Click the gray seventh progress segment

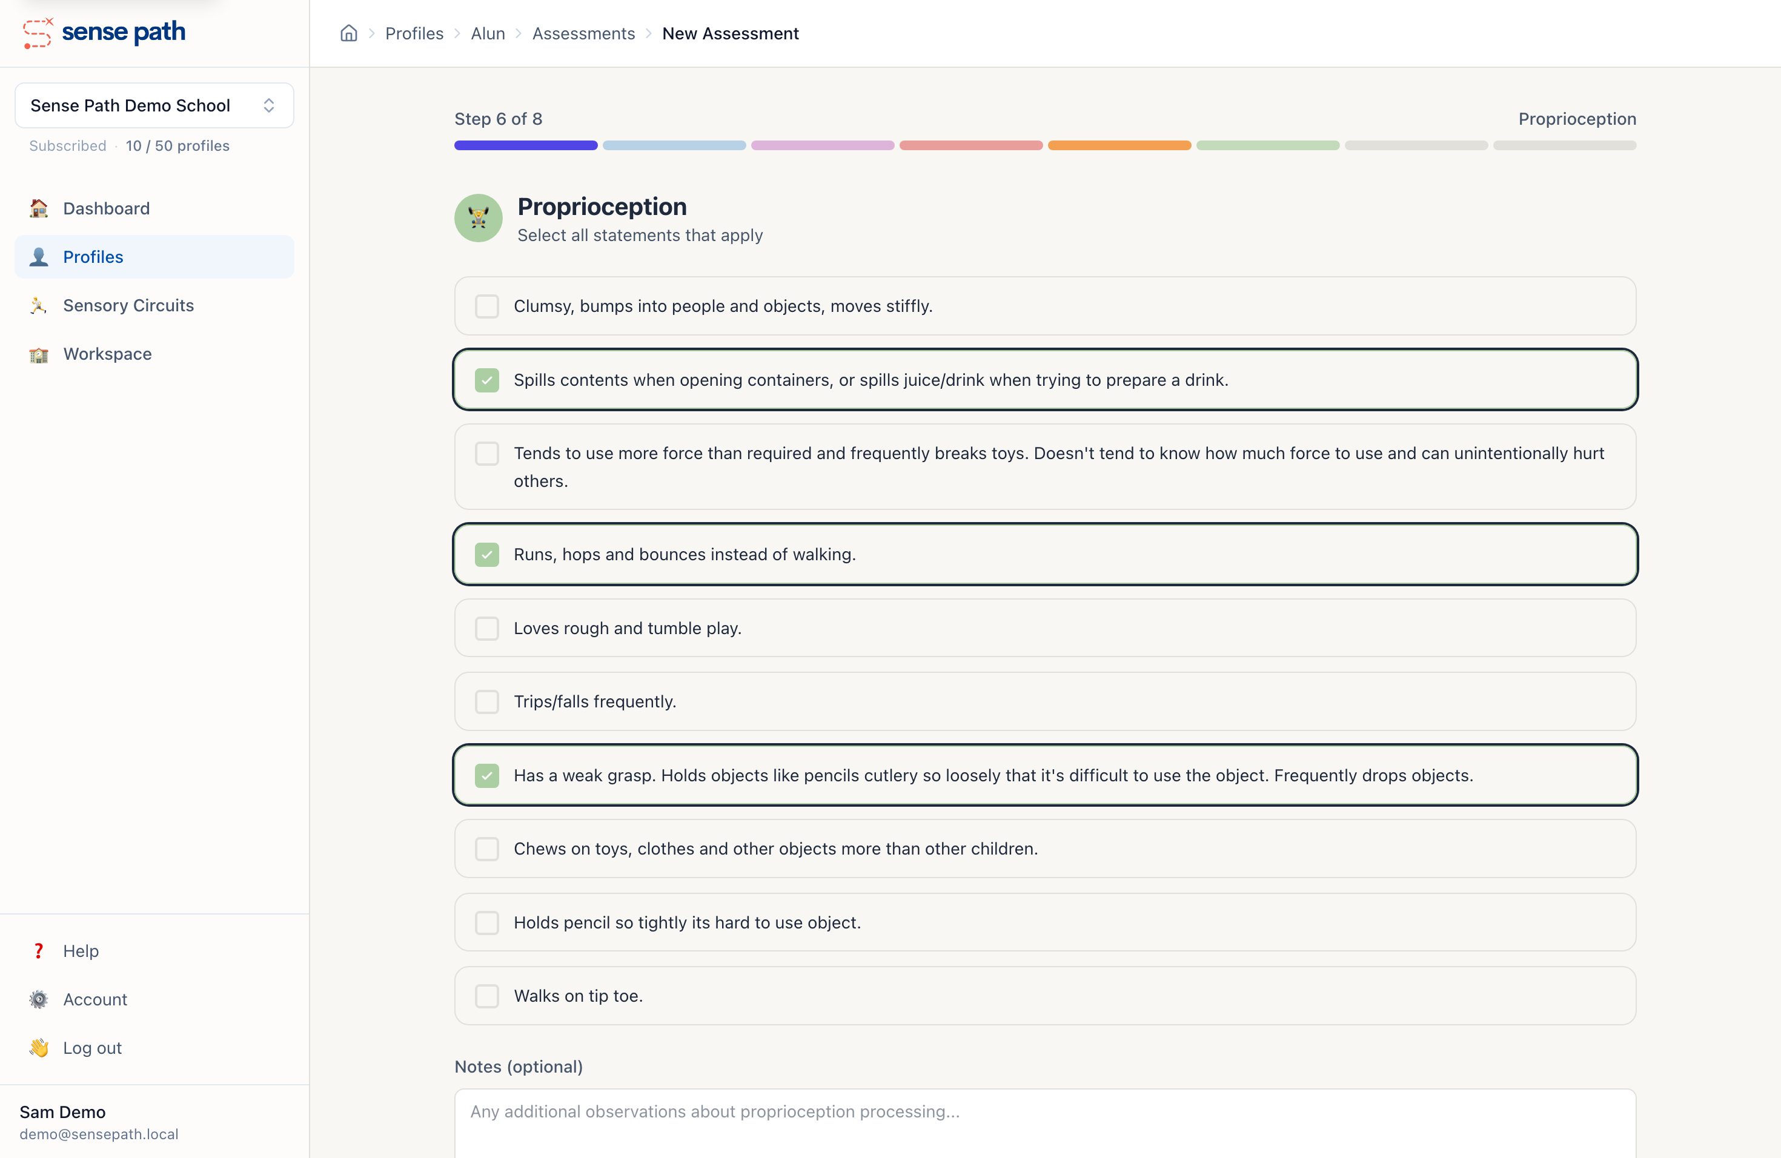1416,145
